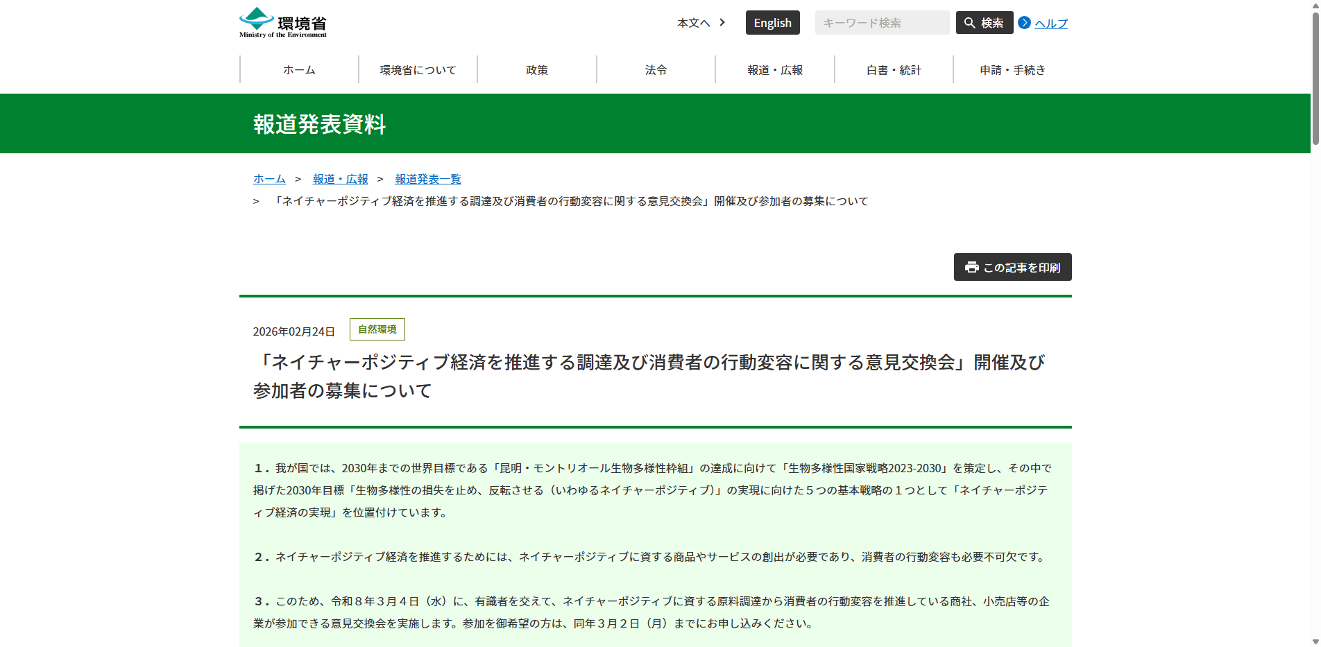
Task: Click the キーワード検索 input field
Action: 881,22
